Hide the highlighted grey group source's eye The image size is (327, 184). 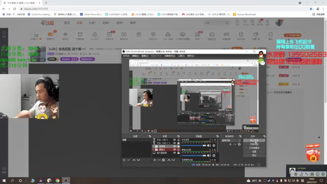coord(175,146)
